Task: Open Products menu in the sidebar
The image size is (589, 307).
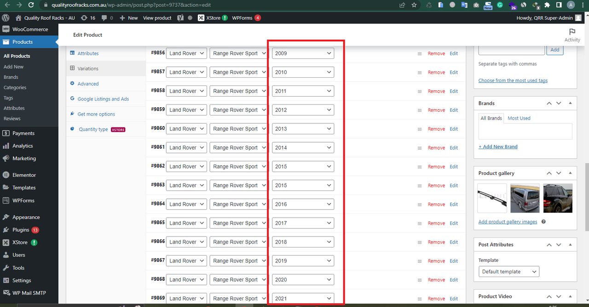Action: point(29,42)
